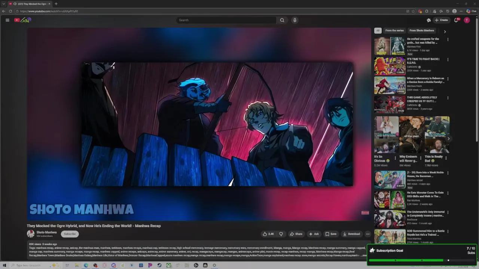The height and width of the screenshot is (269, 479).
Task: Click the video player area
Action: [199, 124]
